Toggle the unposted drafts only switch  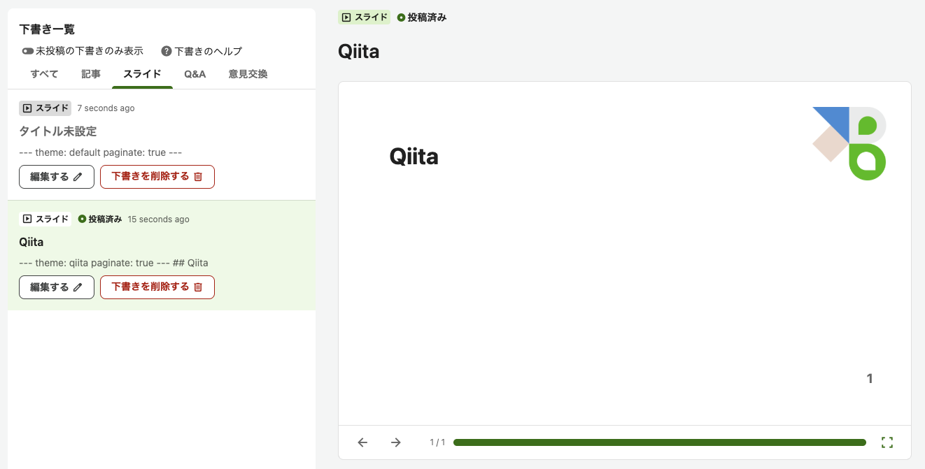[x=28, y=51]
